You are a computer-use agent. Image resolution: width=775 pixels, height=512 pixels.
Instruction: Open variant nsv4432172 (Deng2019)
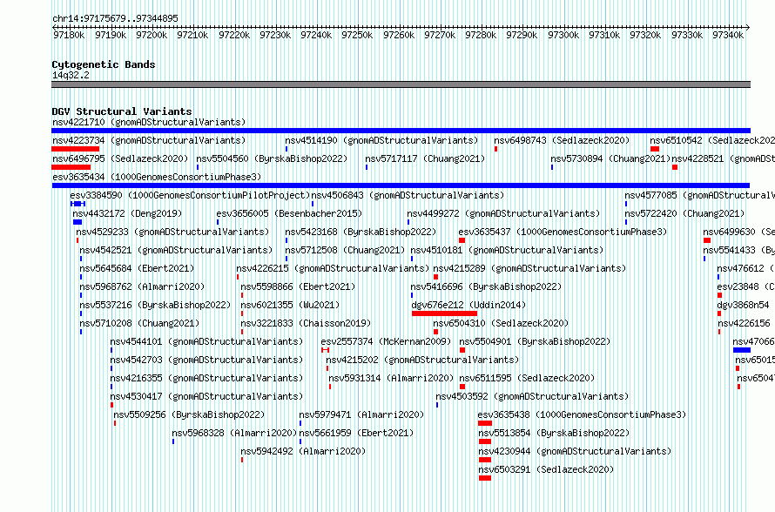coord(127,213)
